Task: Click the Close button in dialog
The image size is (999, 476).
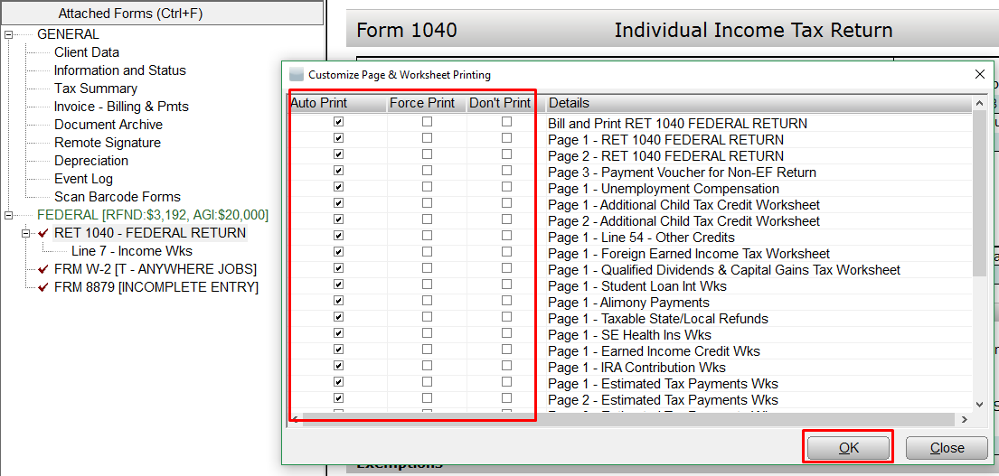Action: pos(947,447)
